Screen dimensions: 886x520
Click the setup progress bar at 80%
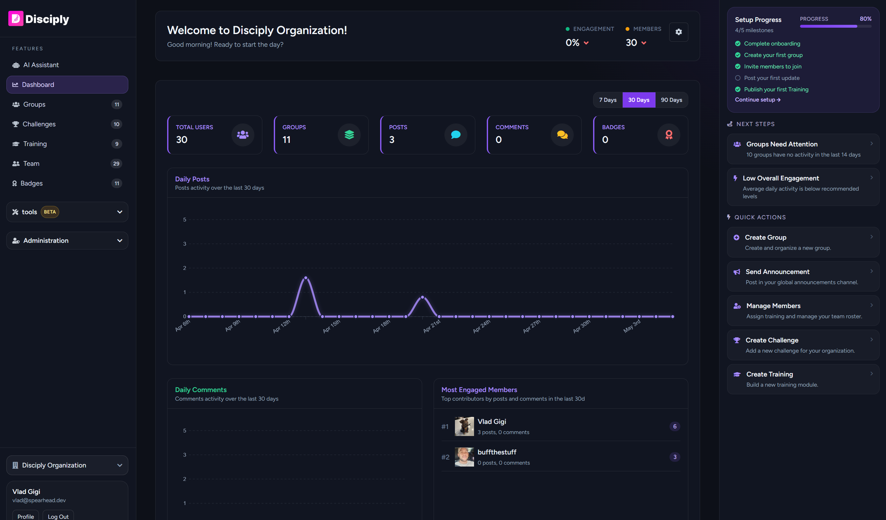click(x=835, y=26)
